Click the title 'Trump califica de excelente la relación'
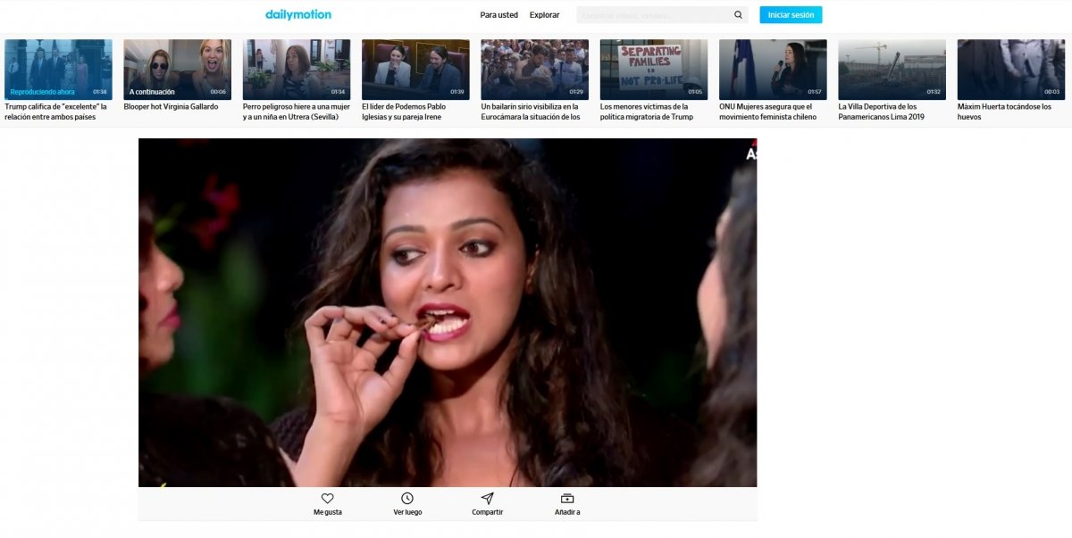Image resolution: width=1072 pixels, height=538 pixels. pyautogui.click(x=55, y=112)
